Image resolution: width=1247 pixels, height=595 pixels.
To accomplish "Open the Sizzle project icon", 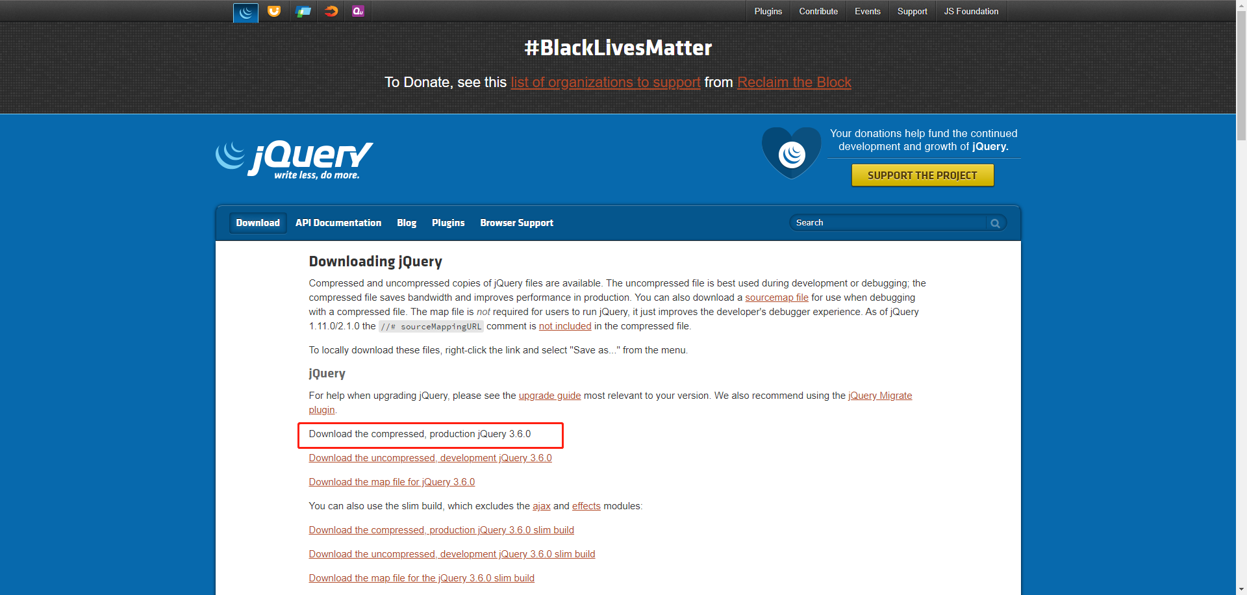I will (x=331, y=11).
